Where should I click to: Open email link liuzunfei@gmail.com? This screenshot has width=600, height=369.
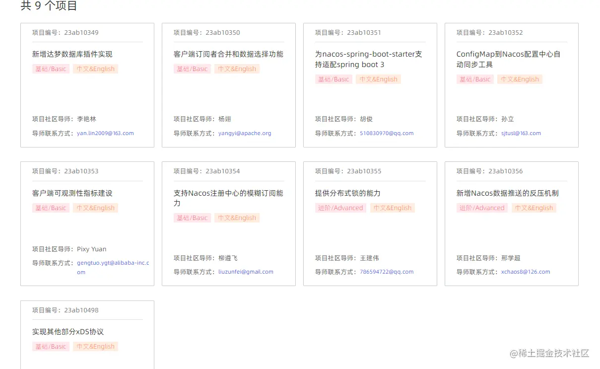[246, 272]
